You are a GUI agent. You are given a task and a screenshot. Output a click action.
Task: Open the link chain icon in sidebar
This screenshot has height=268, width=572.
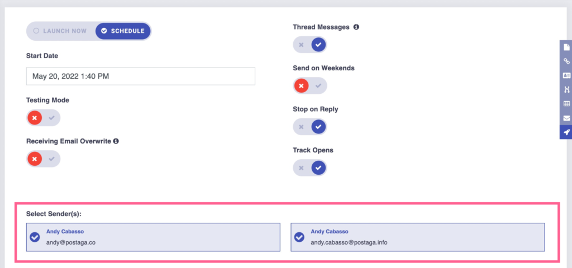pos(566,61)
